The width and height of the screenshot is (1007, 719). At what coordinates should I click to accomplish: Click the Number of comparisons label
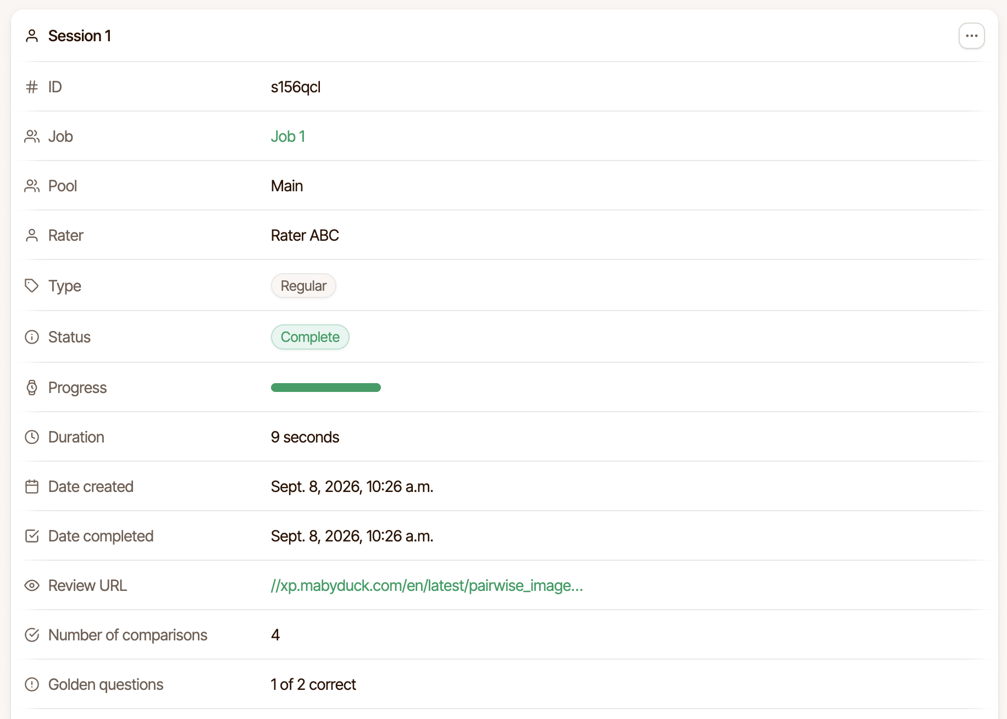128,635
